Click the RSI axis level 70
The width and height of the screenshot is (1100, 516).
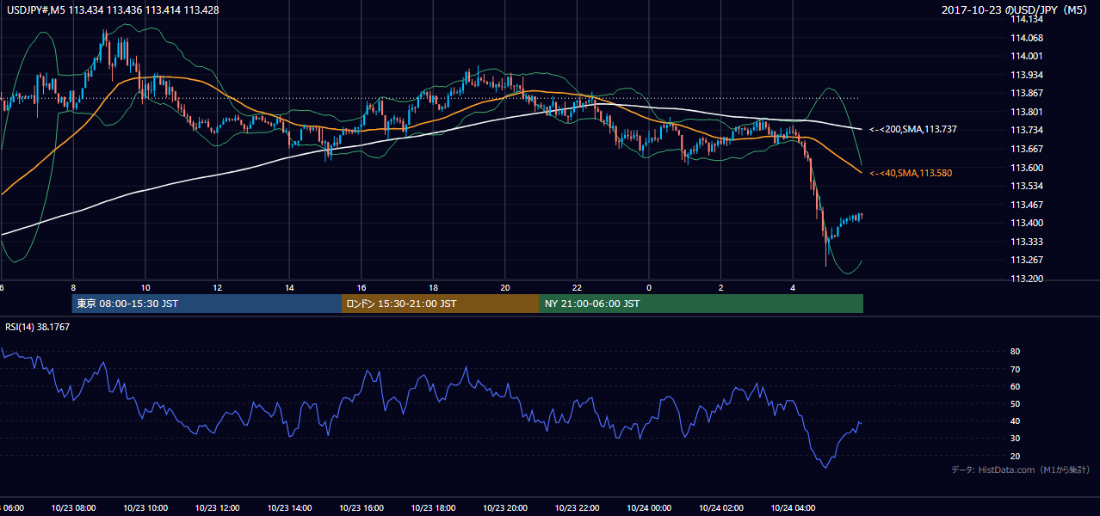click(1015, 369)
